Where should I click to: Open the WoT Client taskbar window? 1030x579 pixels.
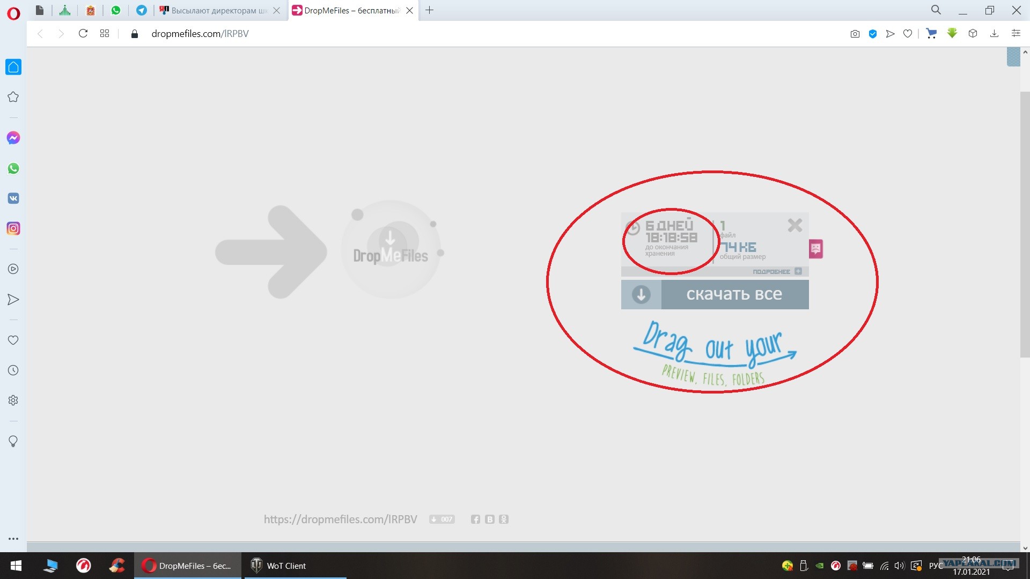[x=295, y=566]
